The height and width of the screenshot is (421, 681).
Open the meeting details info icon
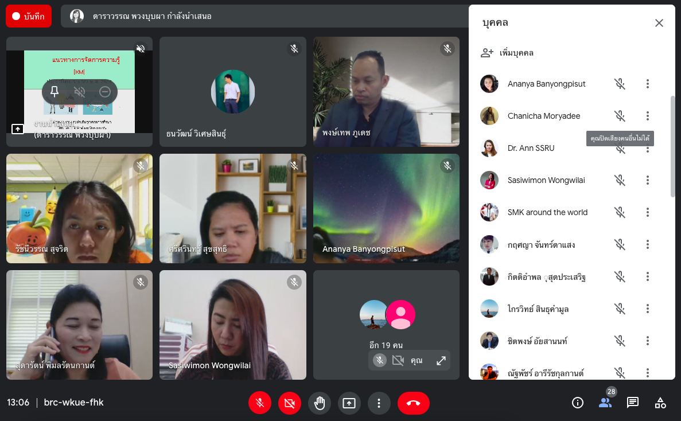tap(578, 403)
